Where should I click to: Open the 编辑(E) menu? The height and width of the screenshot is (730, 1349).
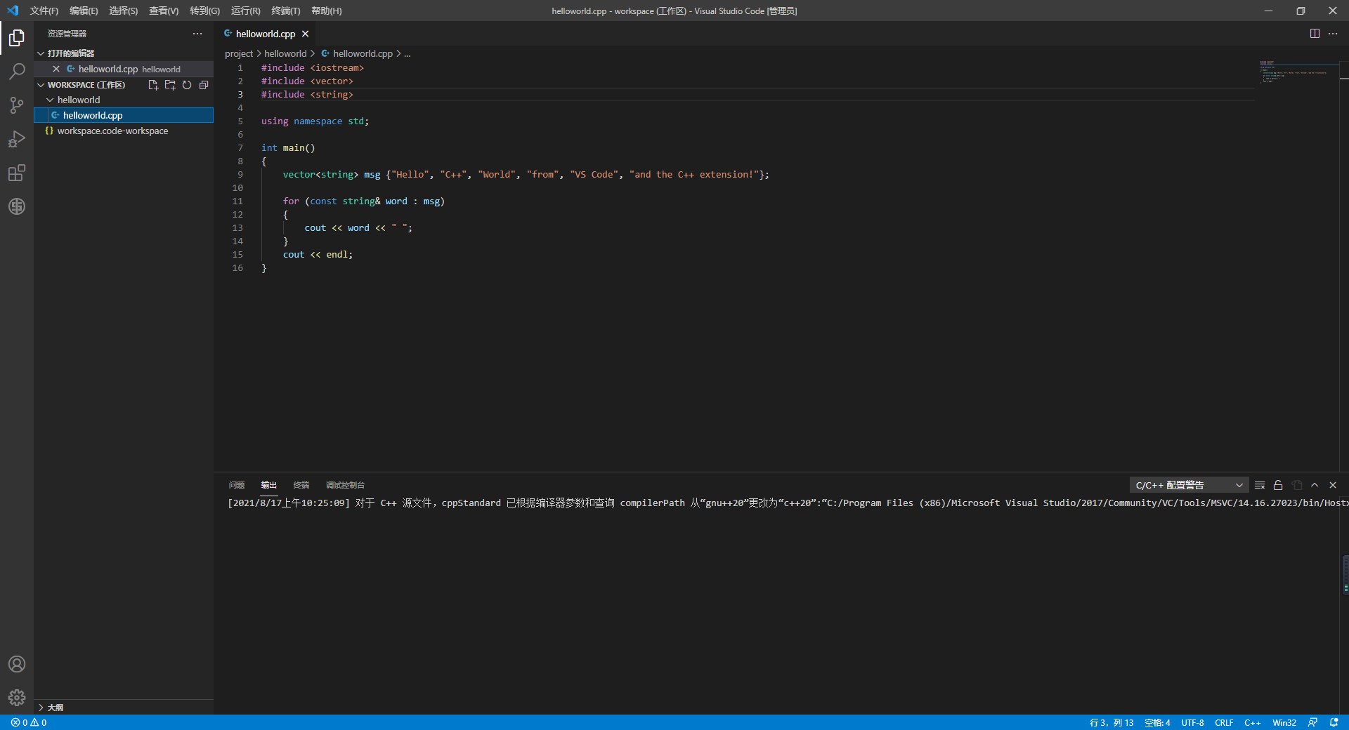coord(84,11)
